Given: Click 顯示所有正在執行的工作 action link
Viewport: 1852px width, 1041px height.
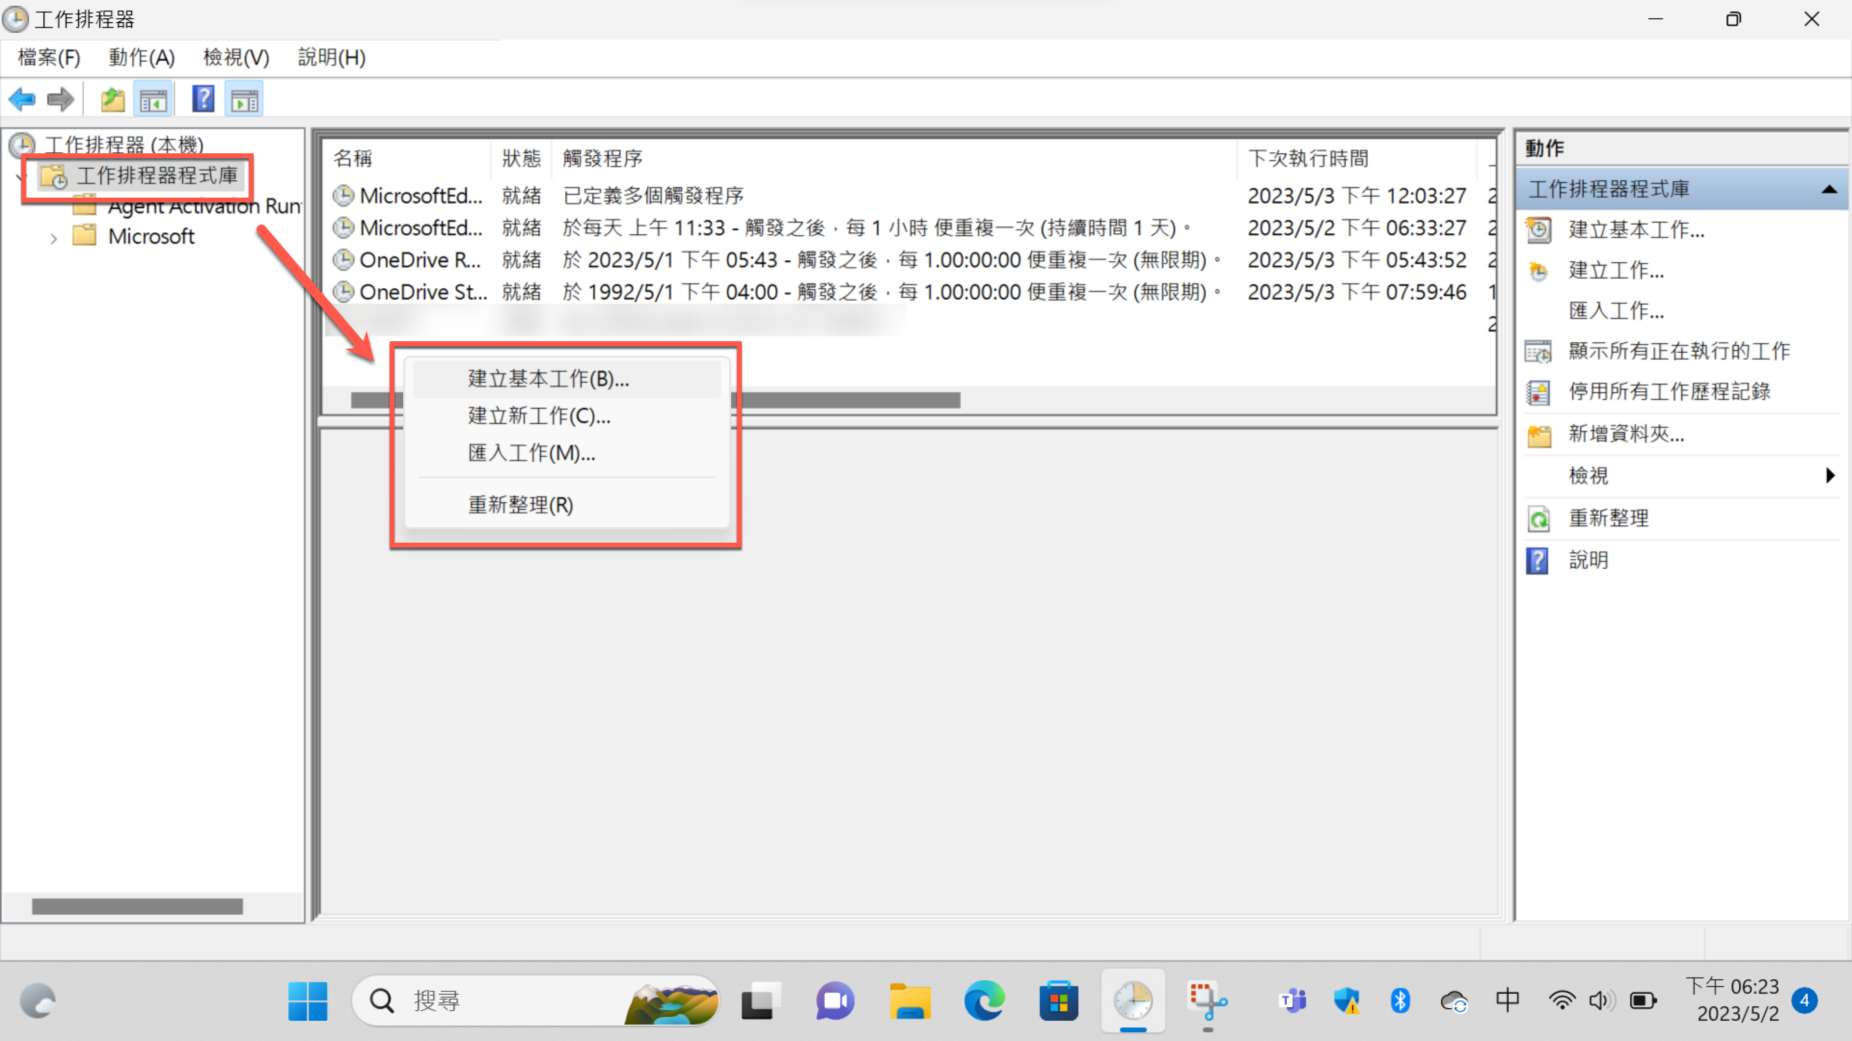Looking at the screenshot, I should pyautogui.click(x=1679, y=351).
